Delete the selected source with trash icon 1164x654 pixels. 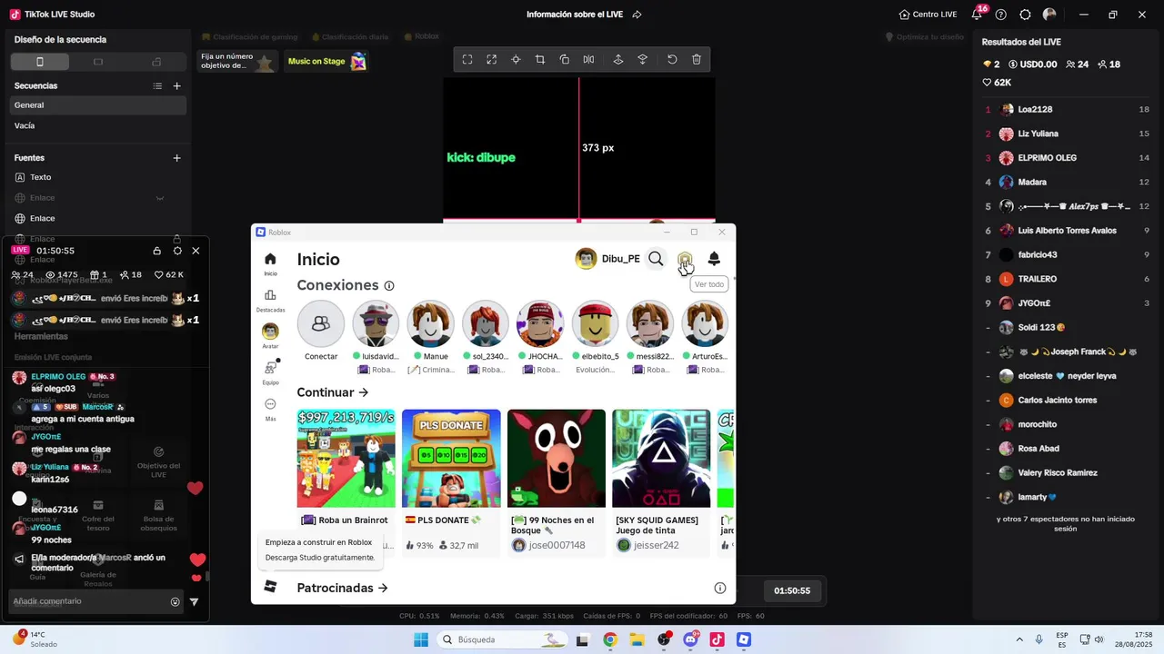[697, 60]
